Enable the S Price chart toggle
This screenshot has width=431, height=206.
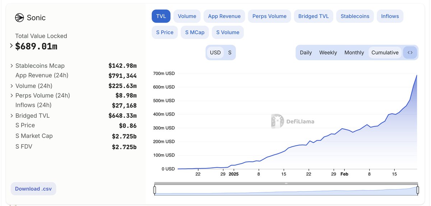pyautogui.click(x=165, y=32)
